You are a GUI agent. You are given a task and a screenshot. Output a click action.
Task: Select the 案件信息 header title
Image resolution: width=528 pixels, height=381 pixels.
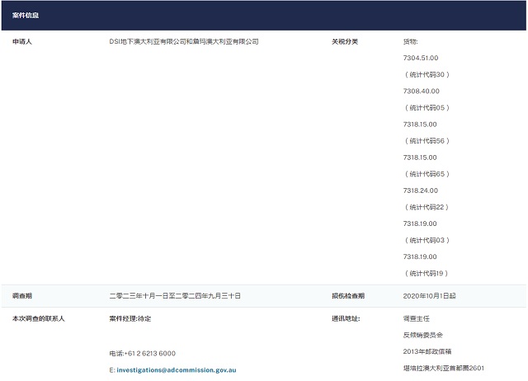tap(26, 15)
